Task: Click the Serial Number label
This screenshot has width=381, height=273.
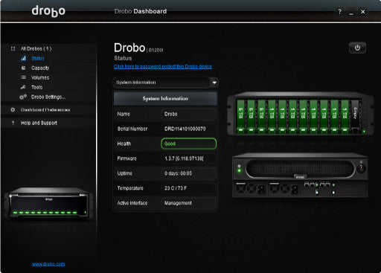Action: coord(132,129)
